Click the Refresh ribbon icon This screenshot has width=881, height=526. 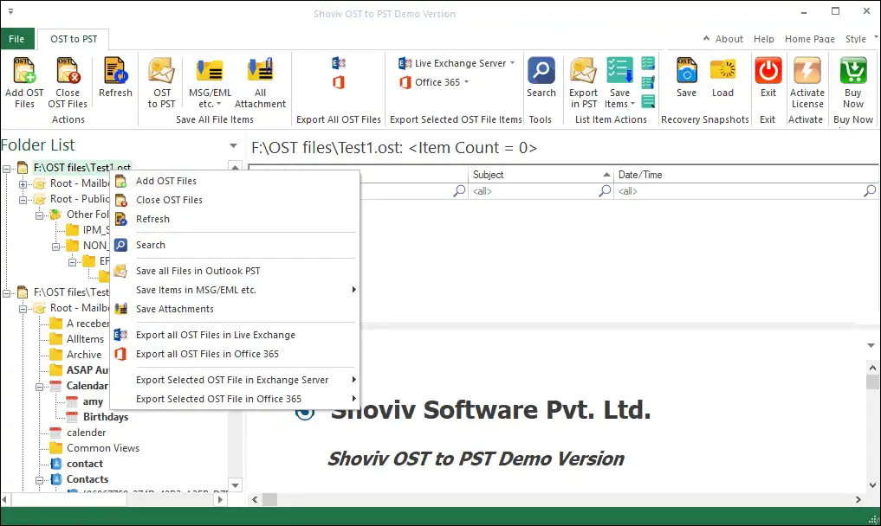(115, 71)
